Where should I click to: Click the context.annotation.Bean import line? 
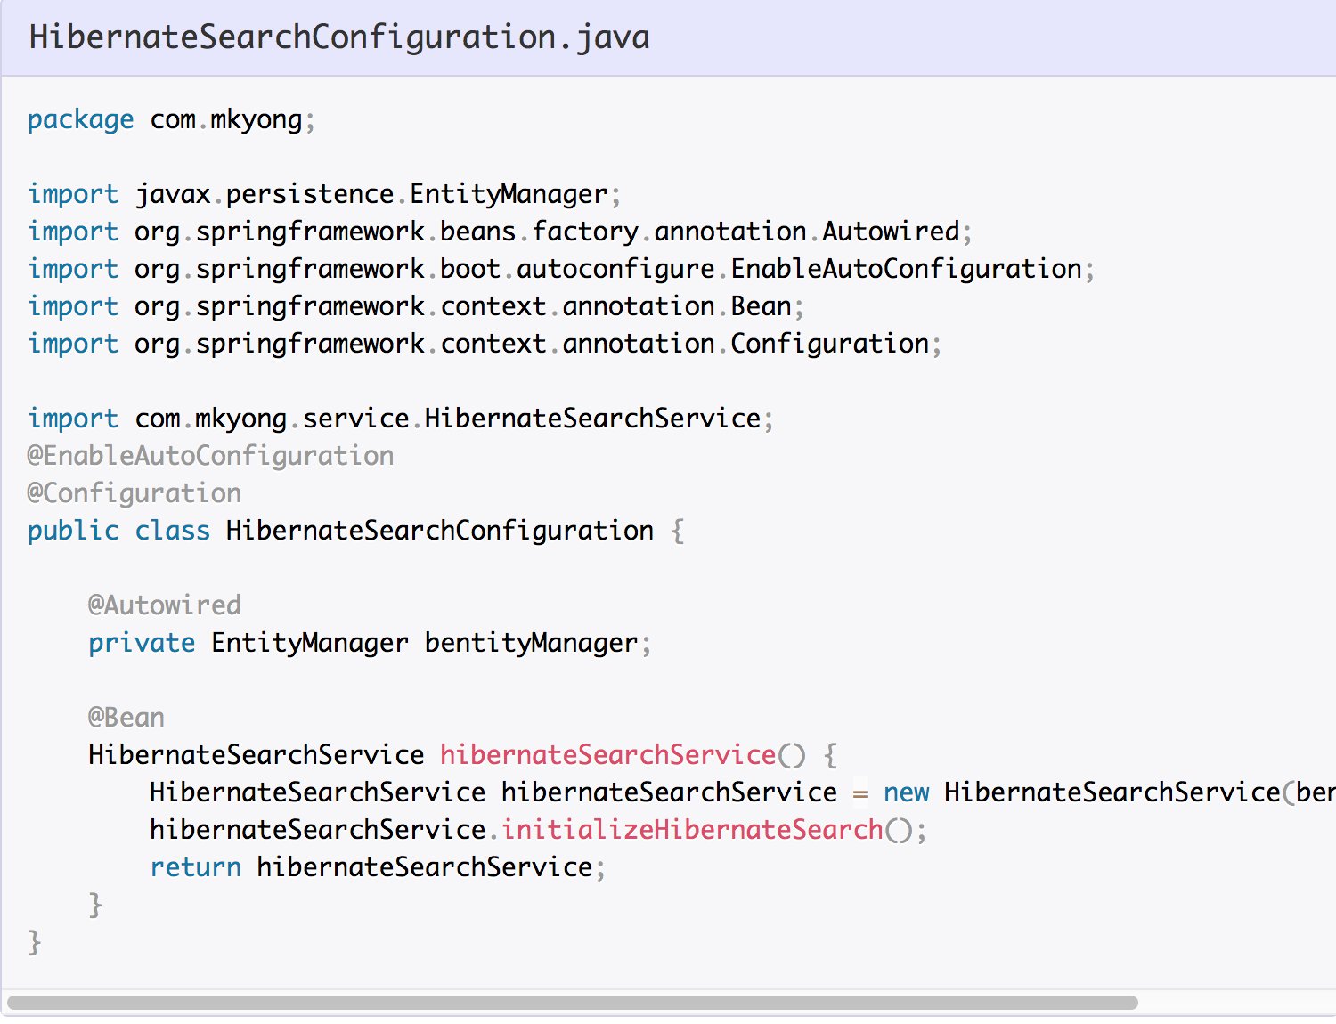coord(416,306)
